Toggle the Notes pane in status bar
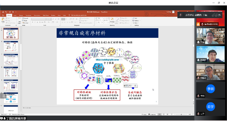Image resolution: width=227 pixels, height=121 pixels. 143,114
